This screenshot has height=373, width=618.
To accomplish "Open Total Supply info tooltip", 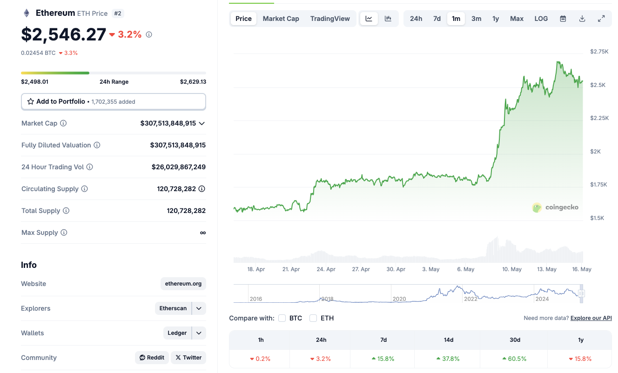I will pos(66,211).
